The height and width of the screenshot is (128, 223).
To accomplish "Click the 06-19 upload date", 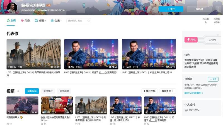I will (x=9, y=124).
